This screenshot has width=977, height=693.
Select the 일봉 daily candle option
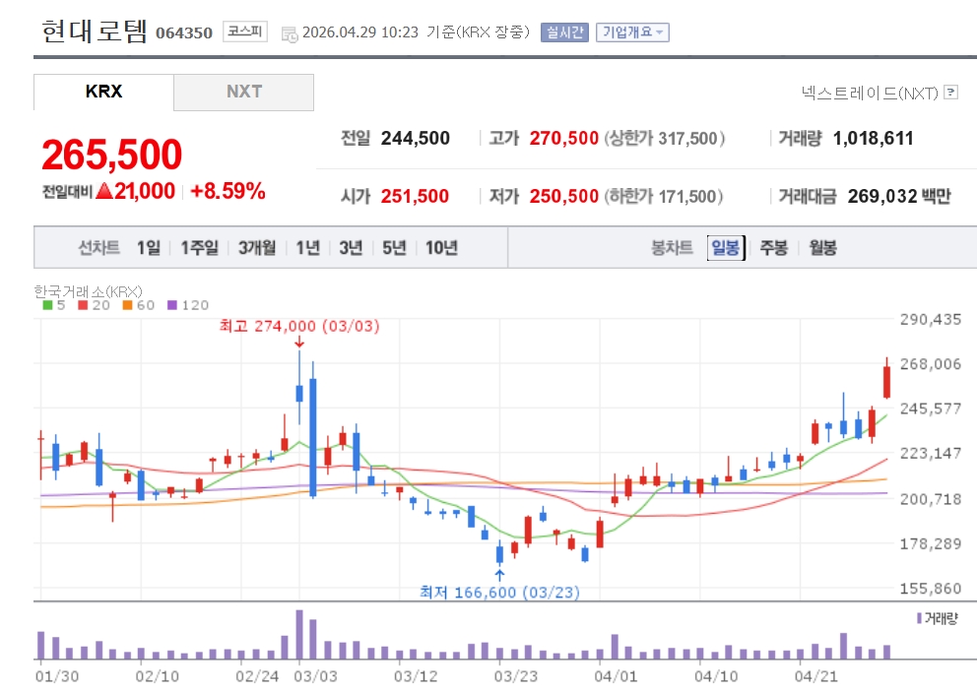point(725,248)
